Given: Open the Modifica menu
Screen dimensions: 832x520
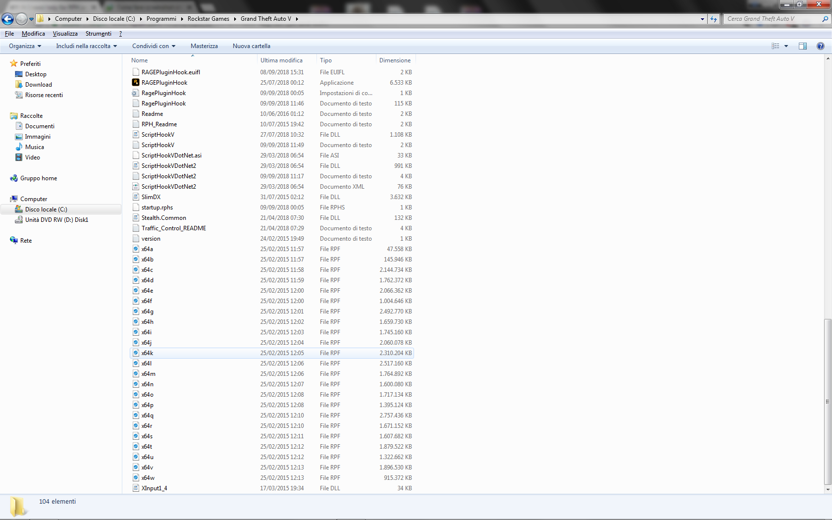Looking at the screenshot, I should (33, 34).
